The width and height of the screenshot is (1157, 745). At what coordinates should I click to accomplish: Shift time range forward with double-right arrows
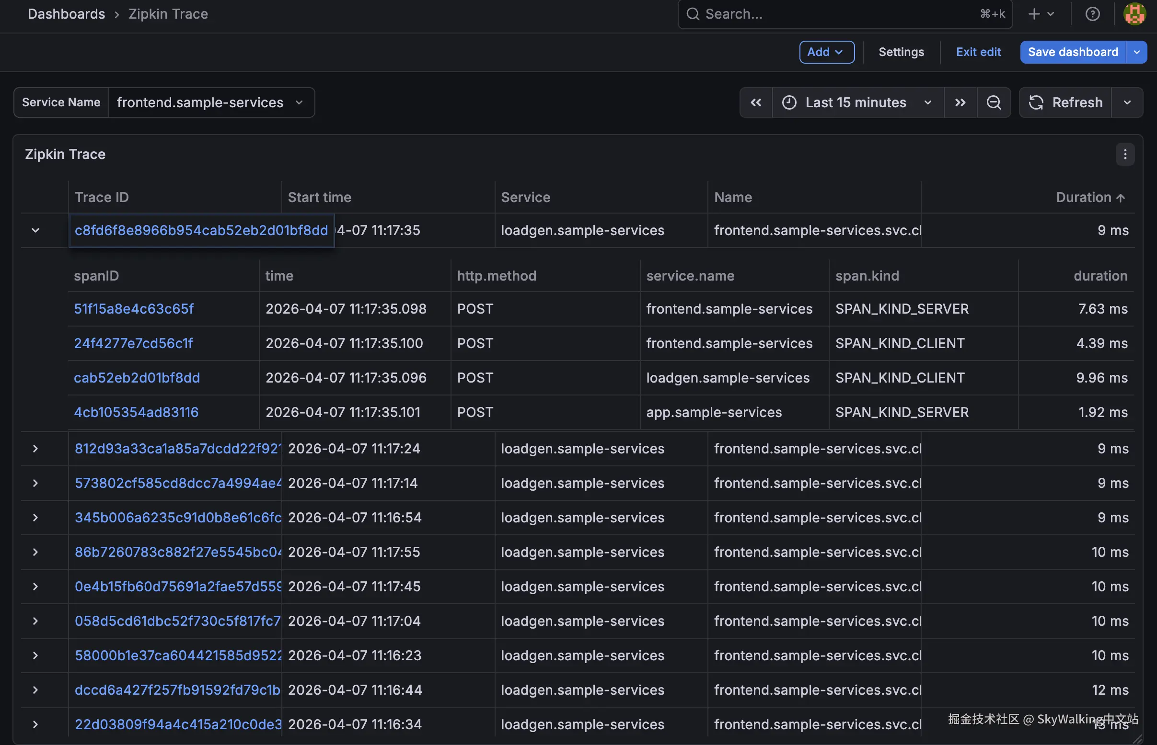(x=960, y=102)
